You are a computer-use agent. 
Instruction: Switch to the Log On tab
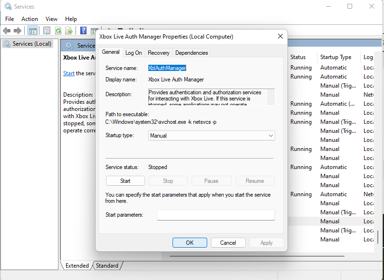[x=134, y=53]
